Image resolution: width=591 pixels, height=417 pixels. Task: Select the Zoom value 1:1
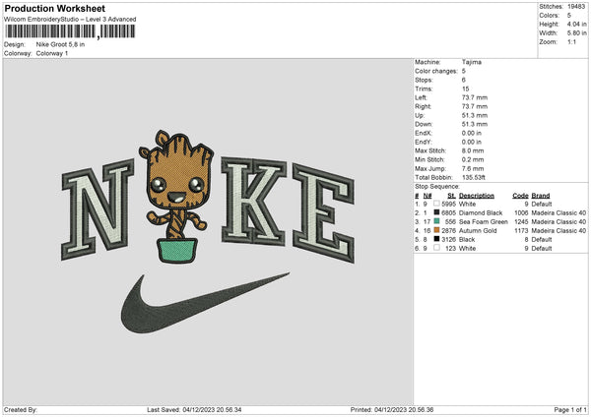point(571,41)
